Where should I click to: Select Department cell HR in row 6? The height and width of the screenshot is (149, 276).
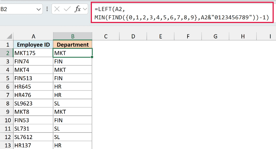pyautogui.click(x=73, y=87)
